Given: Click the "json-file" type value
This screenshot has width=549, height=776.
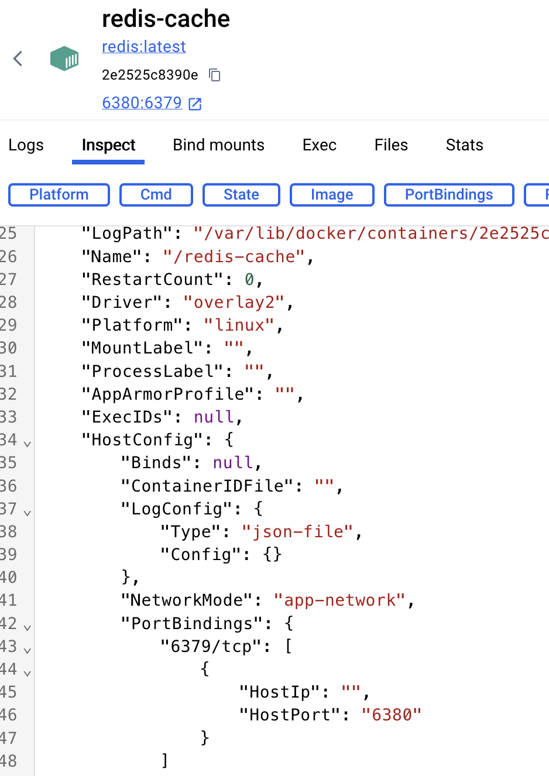Looking at the screenshot, I should [x=297, y=531].
